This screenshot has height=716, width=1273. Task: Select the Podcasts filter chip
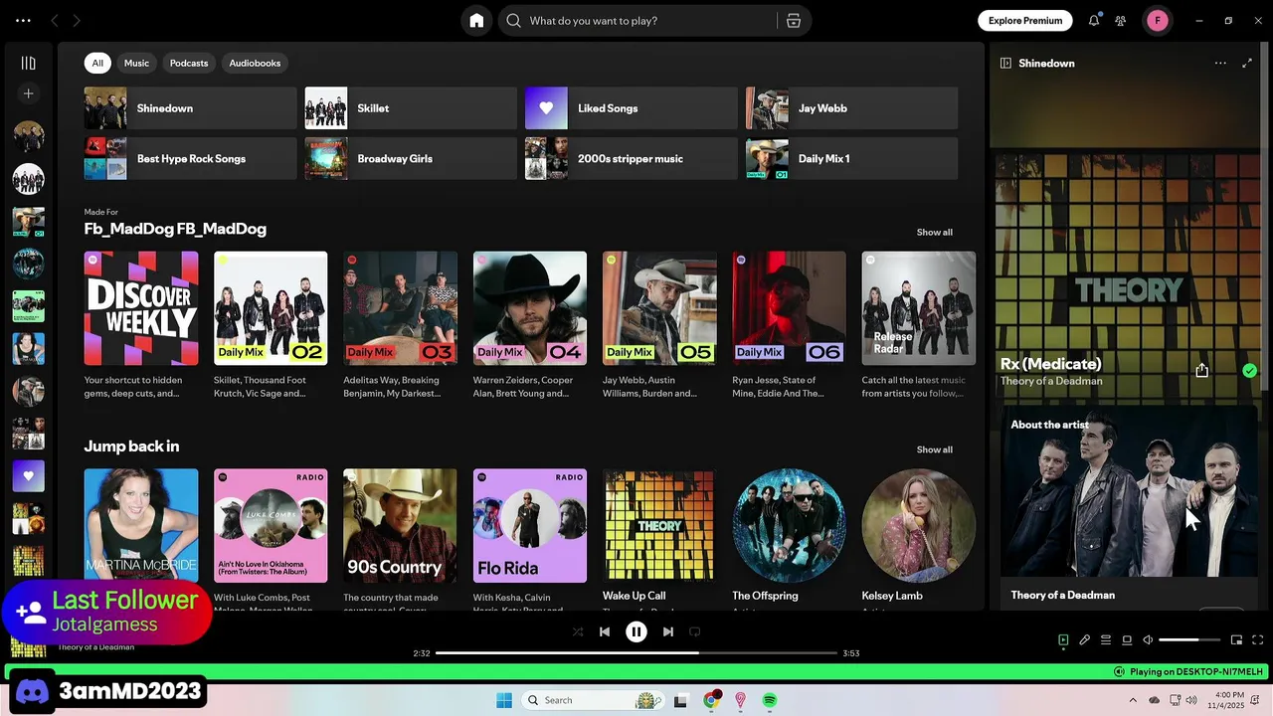(x=189, y=63)
